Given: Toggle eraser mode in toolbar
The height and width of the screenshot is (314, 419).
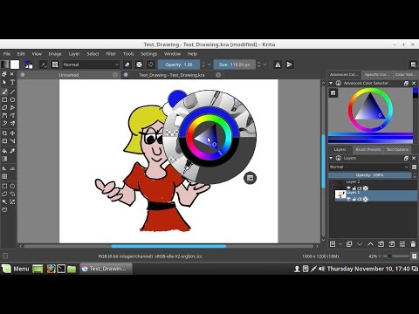Looking at the screenshot, I should click(127, 65).
